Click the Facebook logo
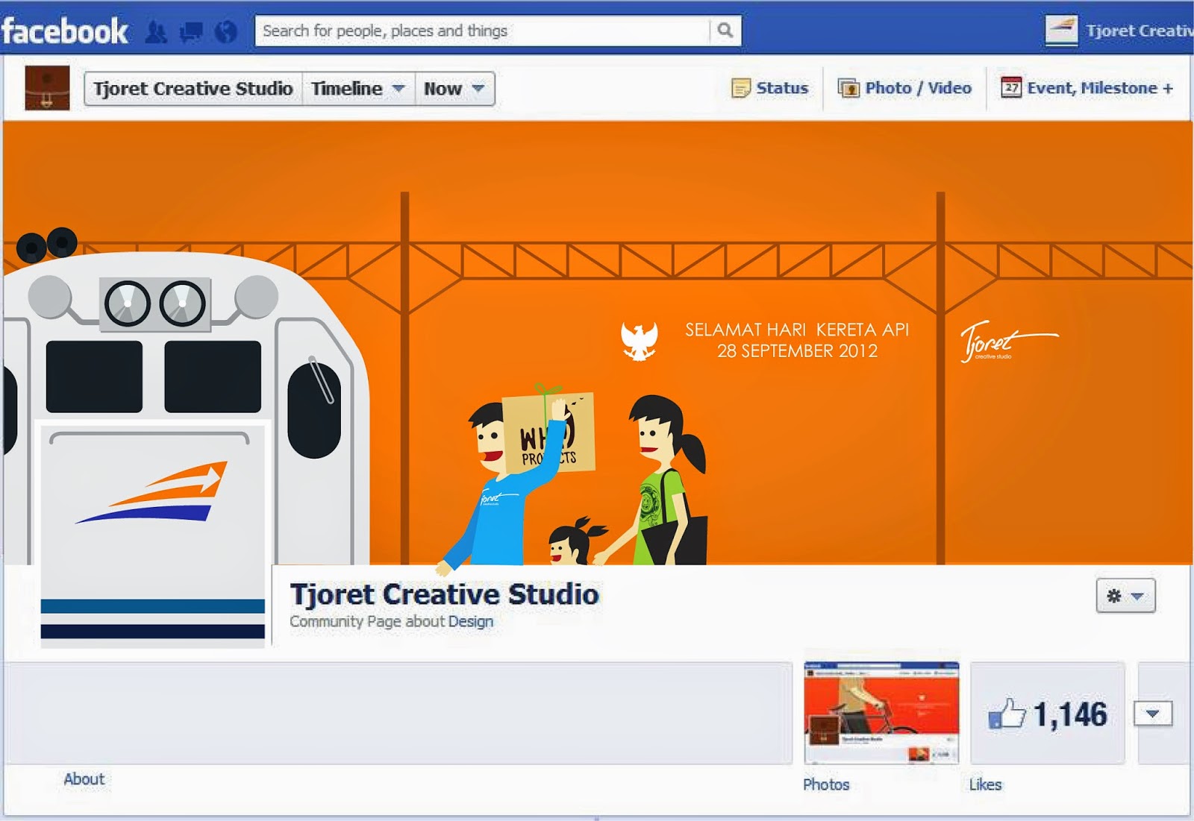 [64, 31]
